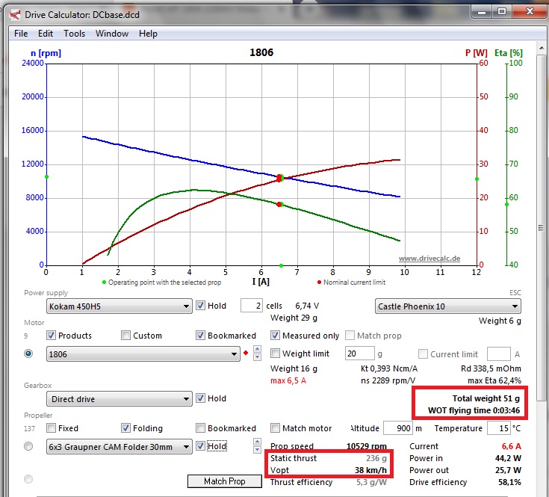Toggle the Folding propeller checkbox
Image resolution: width=549 pixels, height=497 pixels.
(x=126, y=428)
